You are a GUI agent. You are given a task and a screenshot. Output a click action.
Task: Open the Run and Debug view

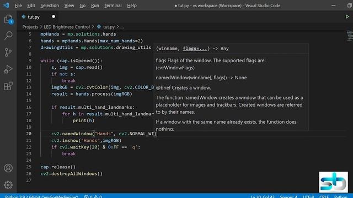tap(8, 69)
